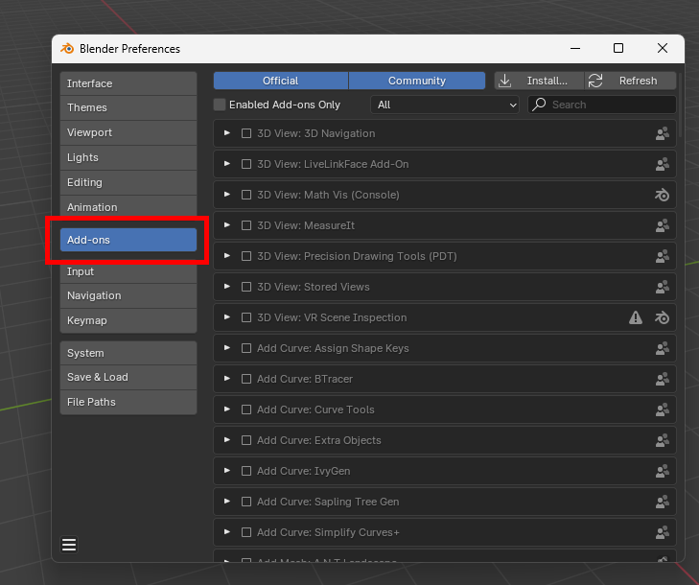Expand the Add Curve: Curve Tools entry
The image size is (699, 585).
[227, 409]
